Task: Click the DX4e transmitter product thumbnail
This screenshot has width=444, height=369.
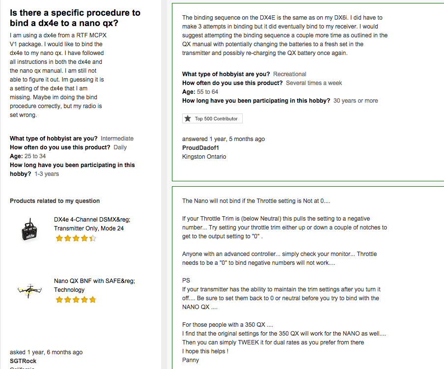Action: click(x=29, y=229)
